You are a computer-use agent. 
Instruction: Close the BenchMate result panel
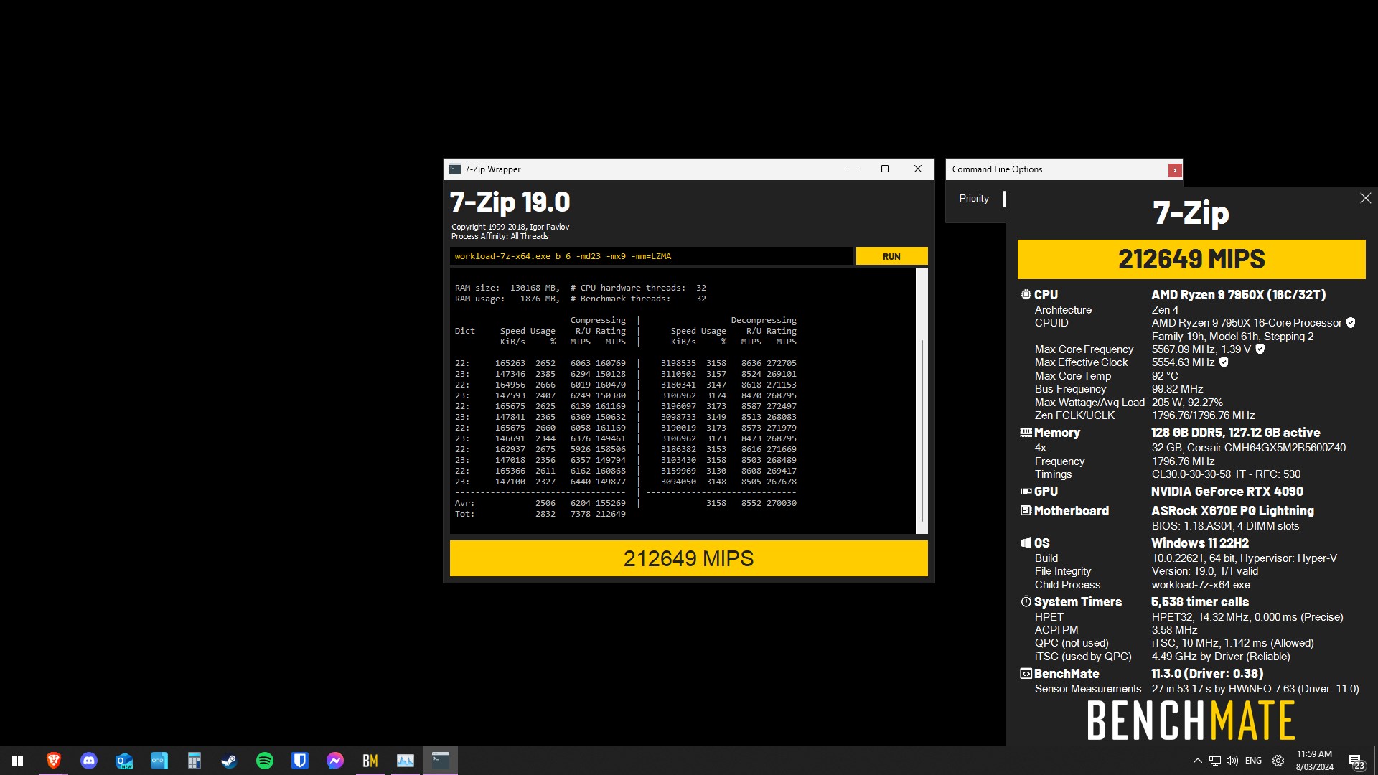click(1365, 198)
